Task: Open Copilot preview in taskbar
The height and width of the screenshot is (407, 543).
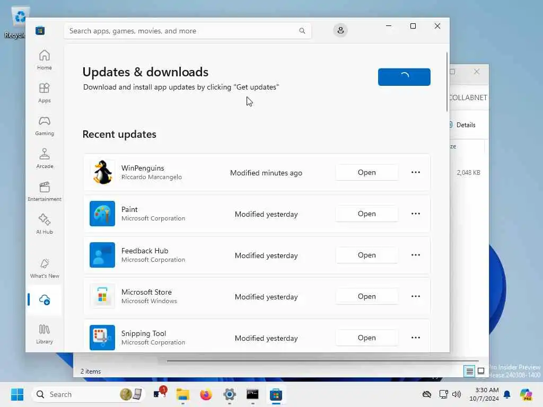Action: click(x=526, y=394)
